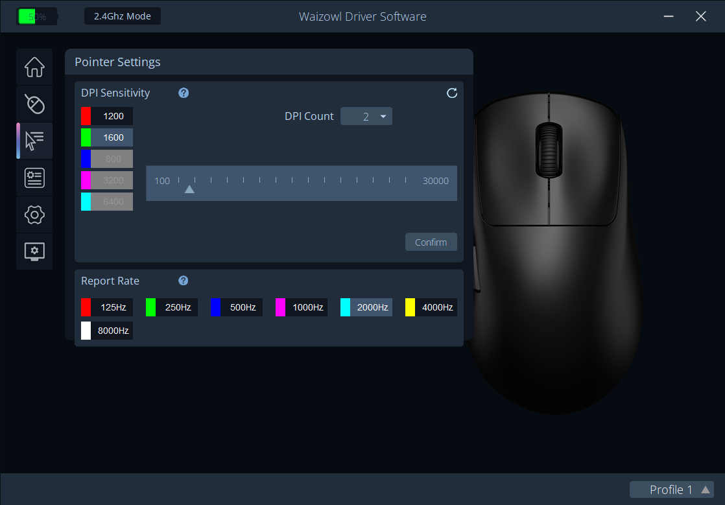Click the Report Rate help icon

pyautogui.click(x=184, y=281)
